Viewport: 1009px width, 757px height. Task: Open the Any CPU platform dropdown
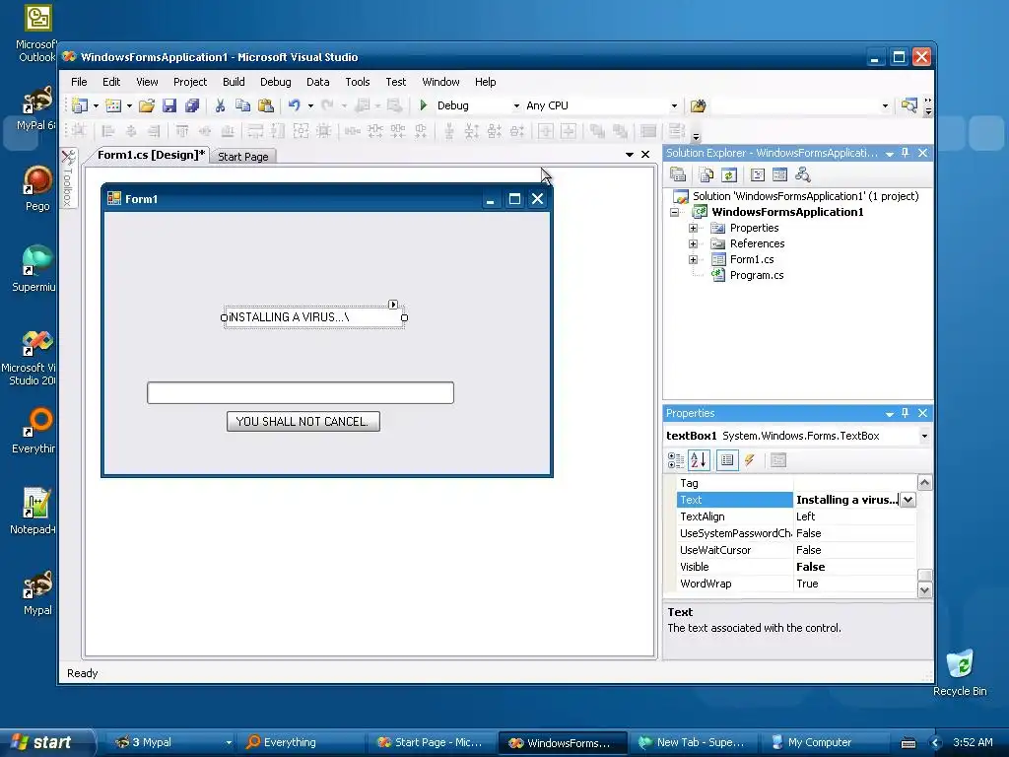674,105
